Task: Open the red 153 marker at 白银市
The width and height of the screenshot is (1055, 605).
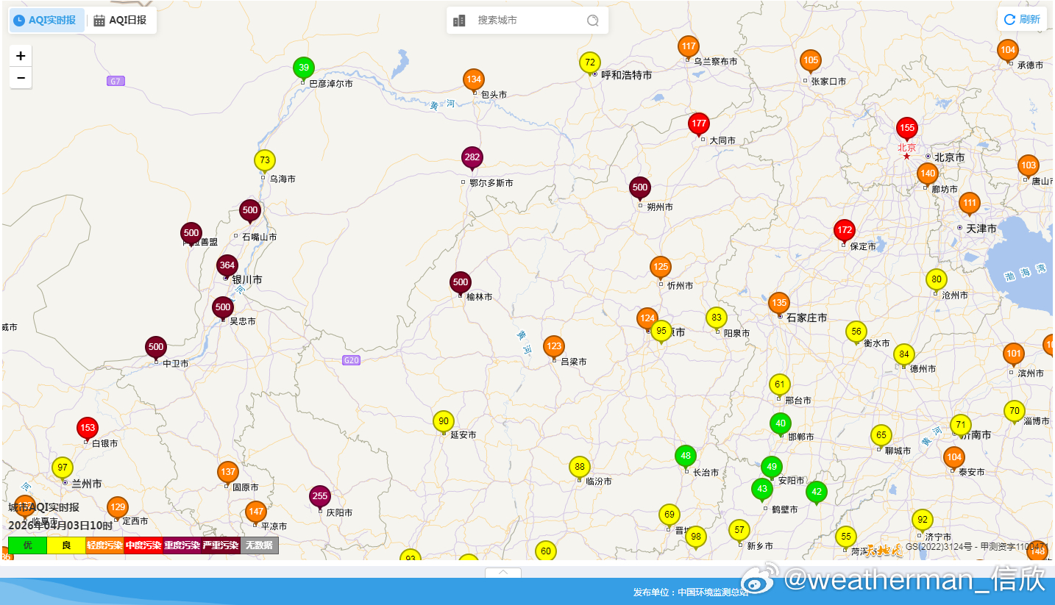Action: [x=88, y=428]
